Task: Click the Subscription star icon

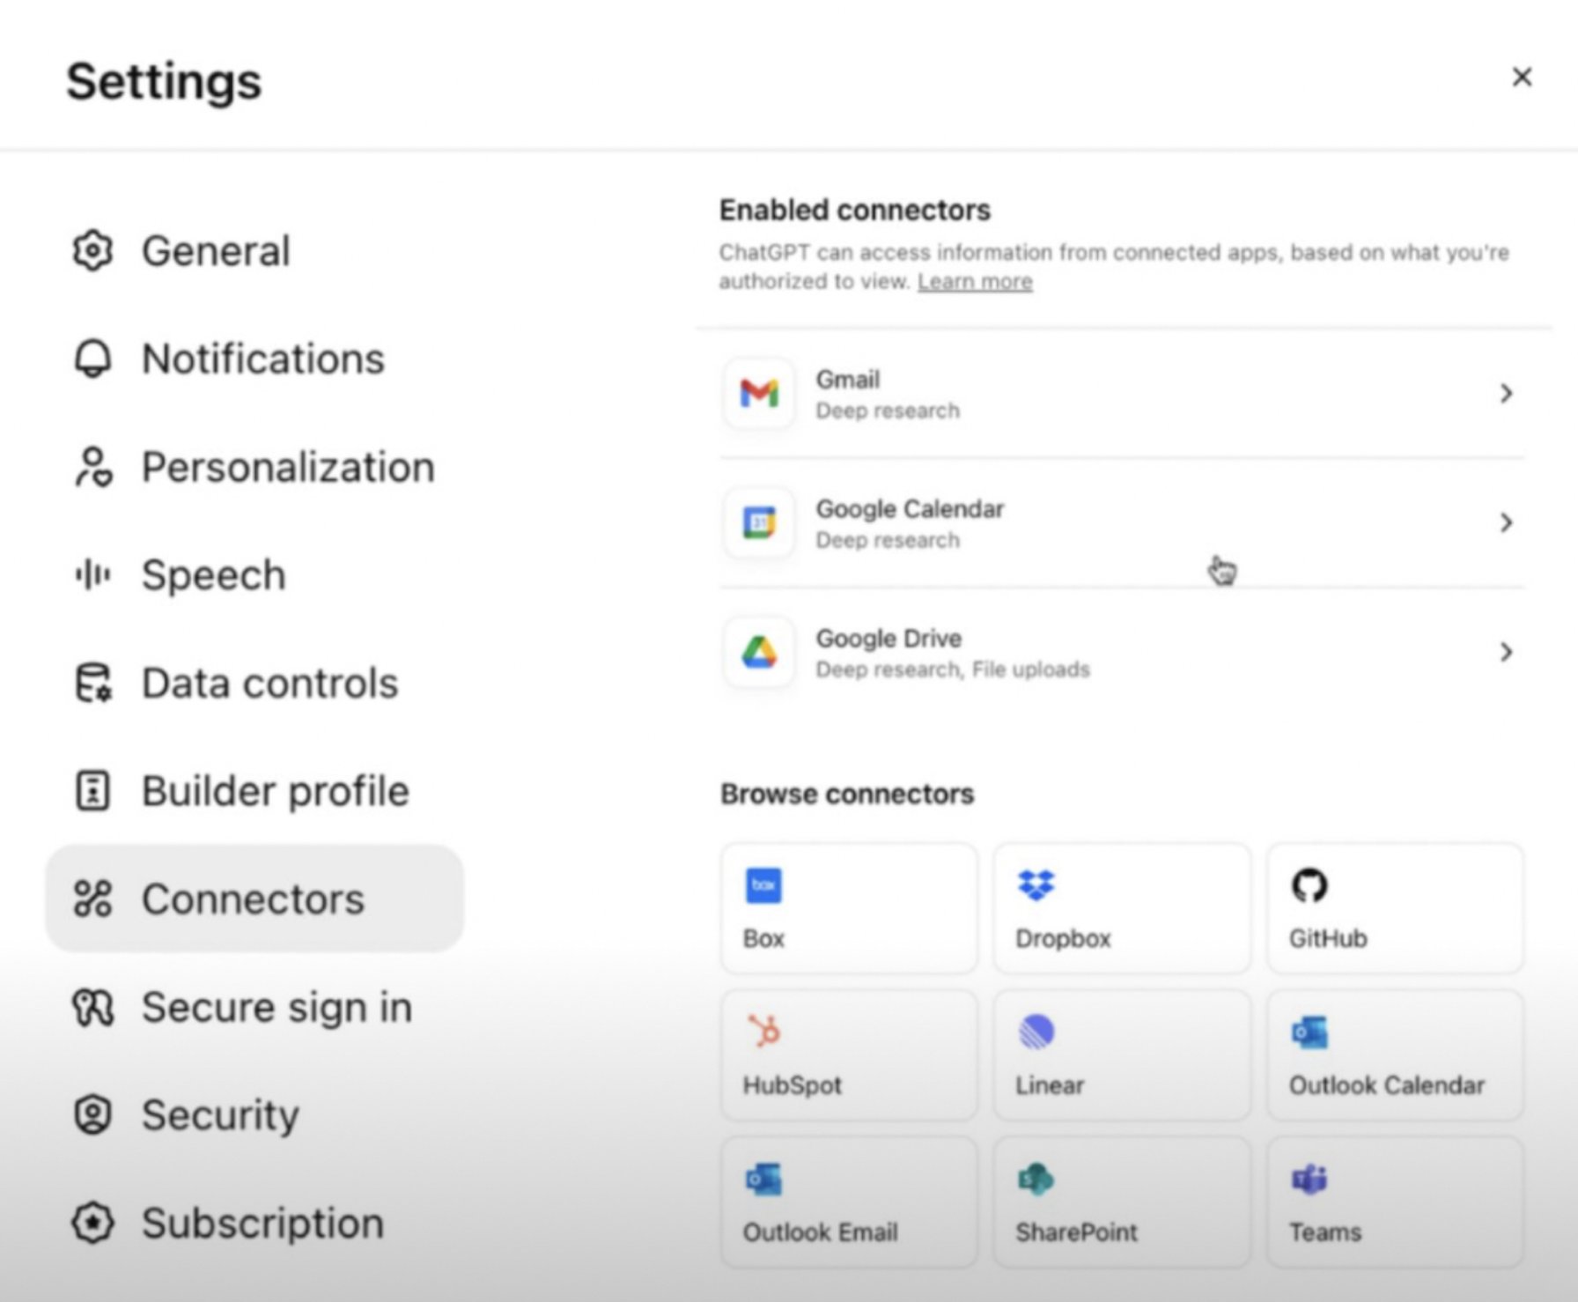Action: [92, 1224]
